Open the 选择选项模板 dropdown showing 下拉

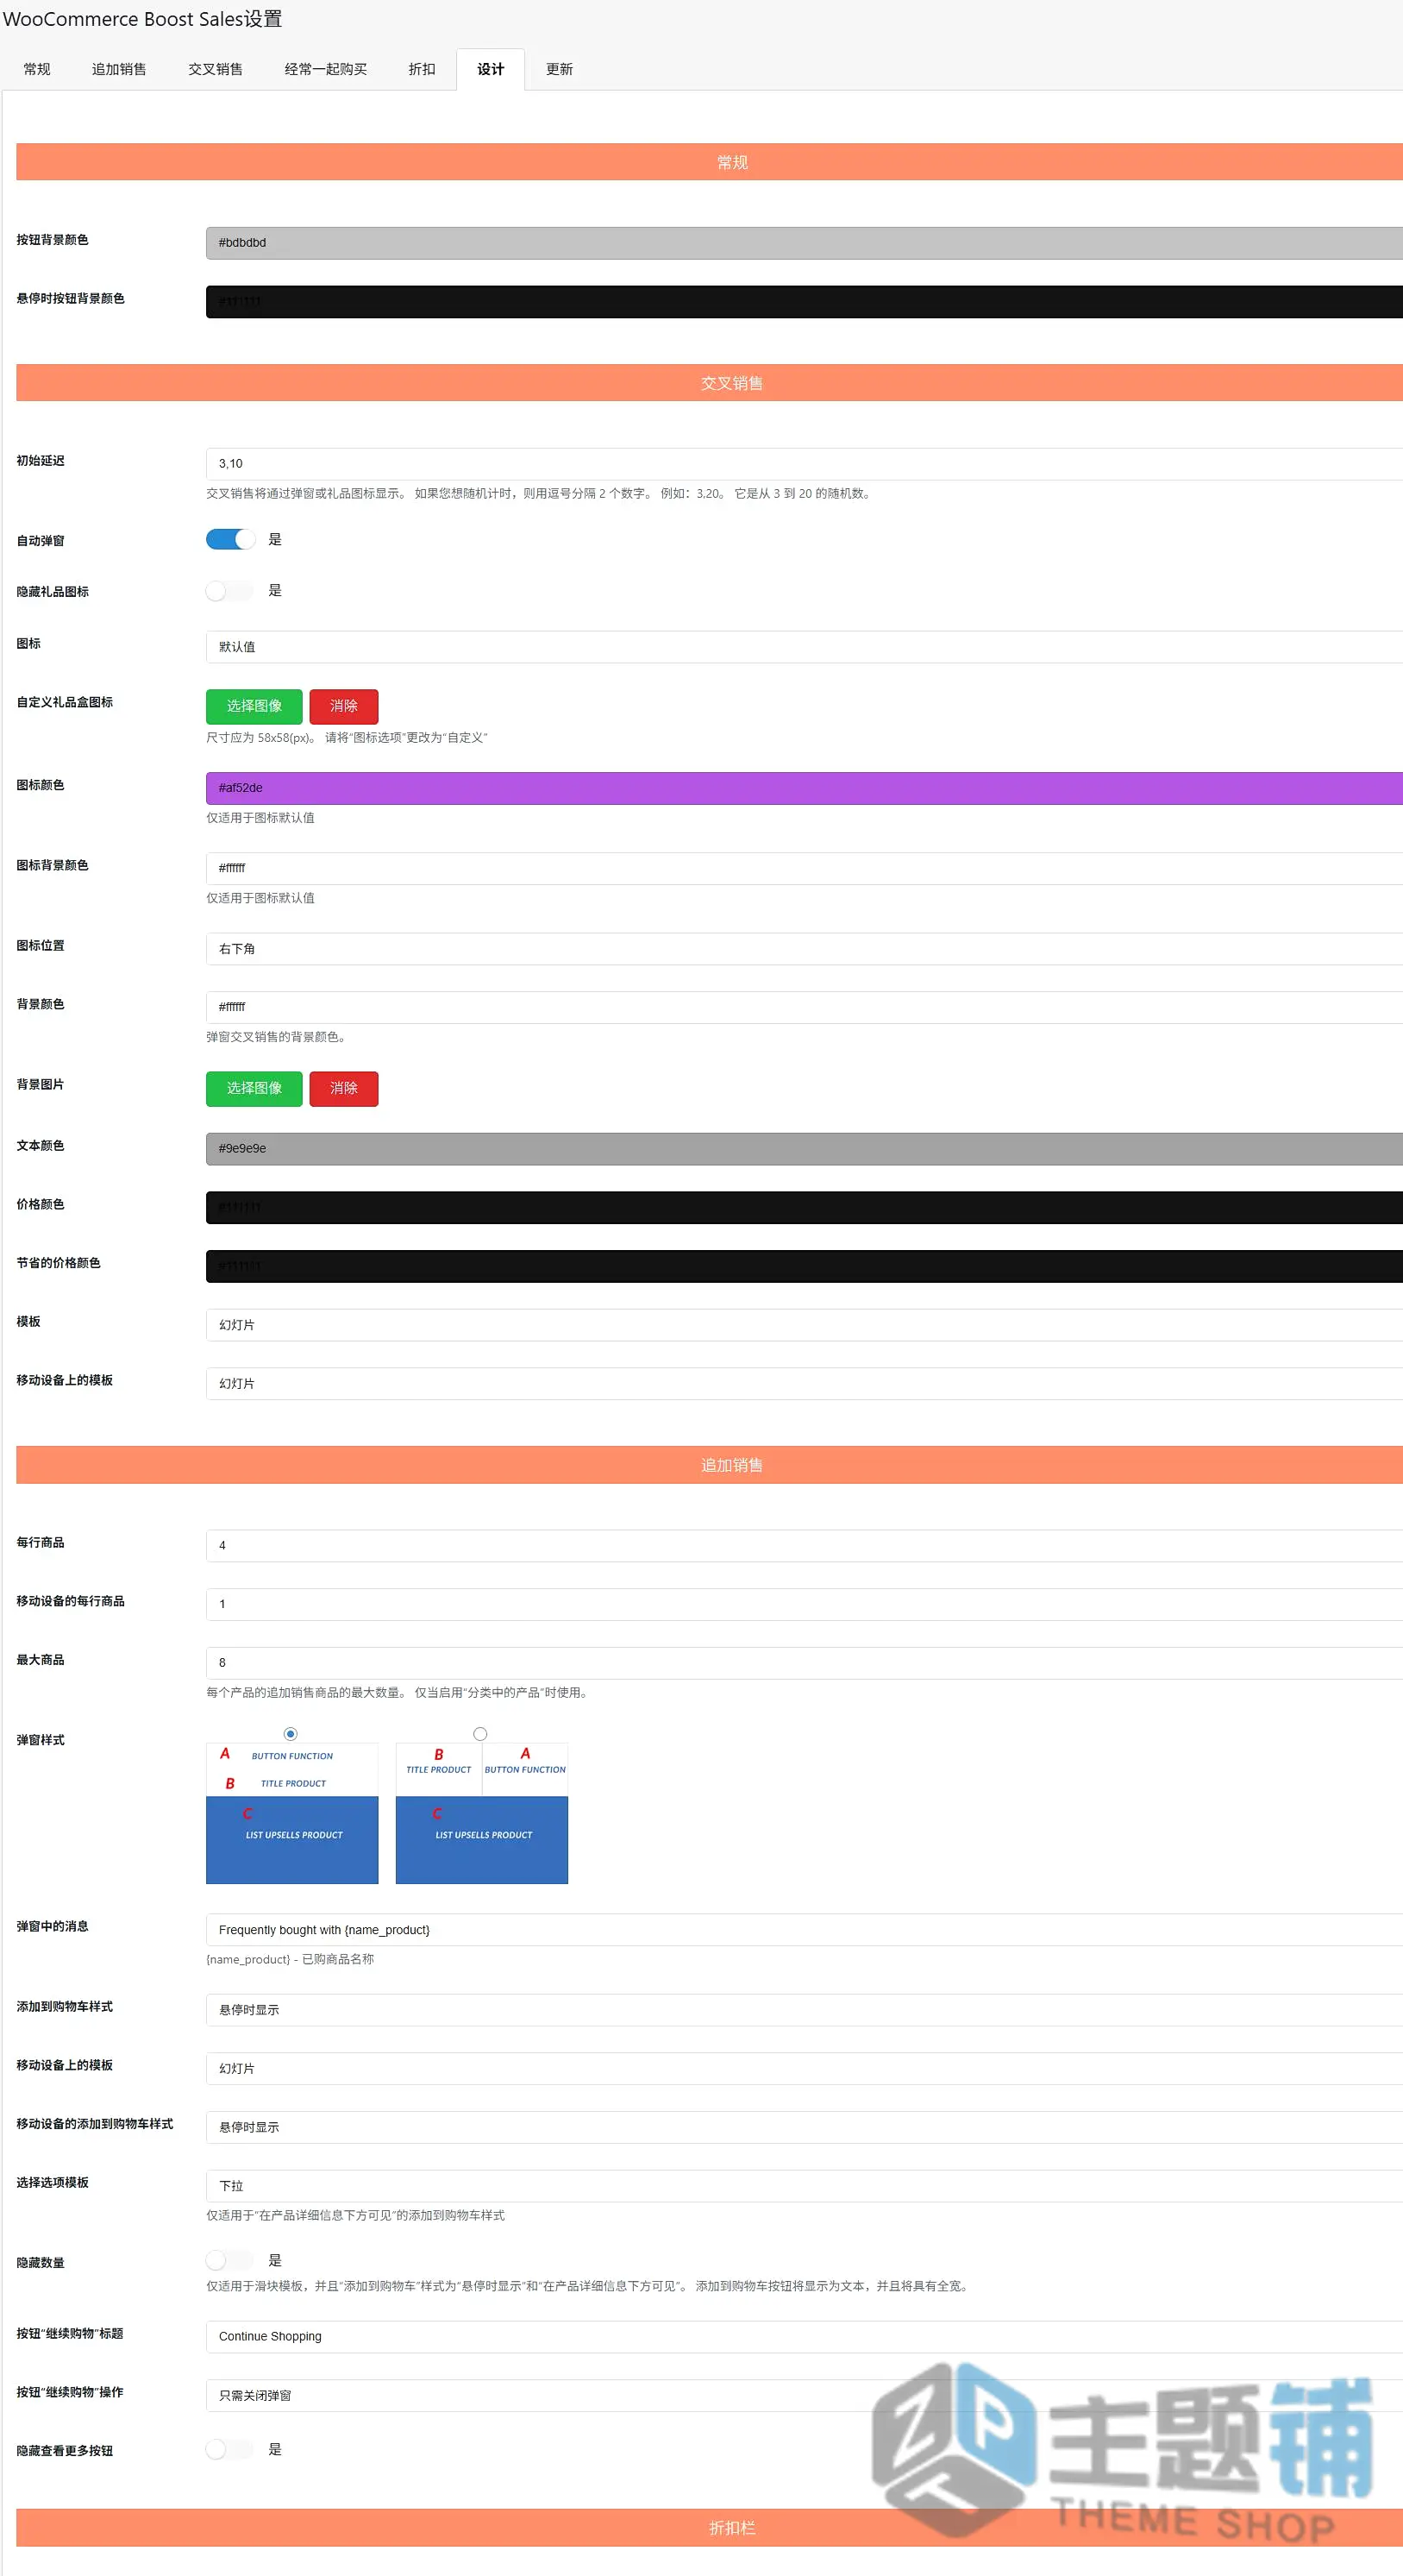click(805, 2187)
